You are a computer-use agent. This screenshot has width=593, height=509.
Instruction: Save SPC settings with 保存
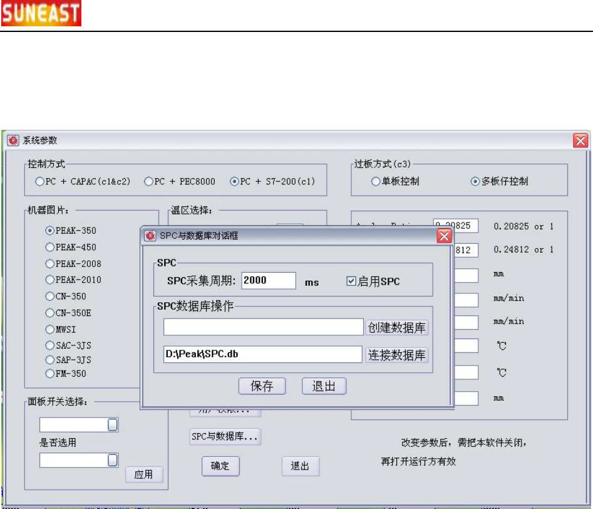pos(262,386)
